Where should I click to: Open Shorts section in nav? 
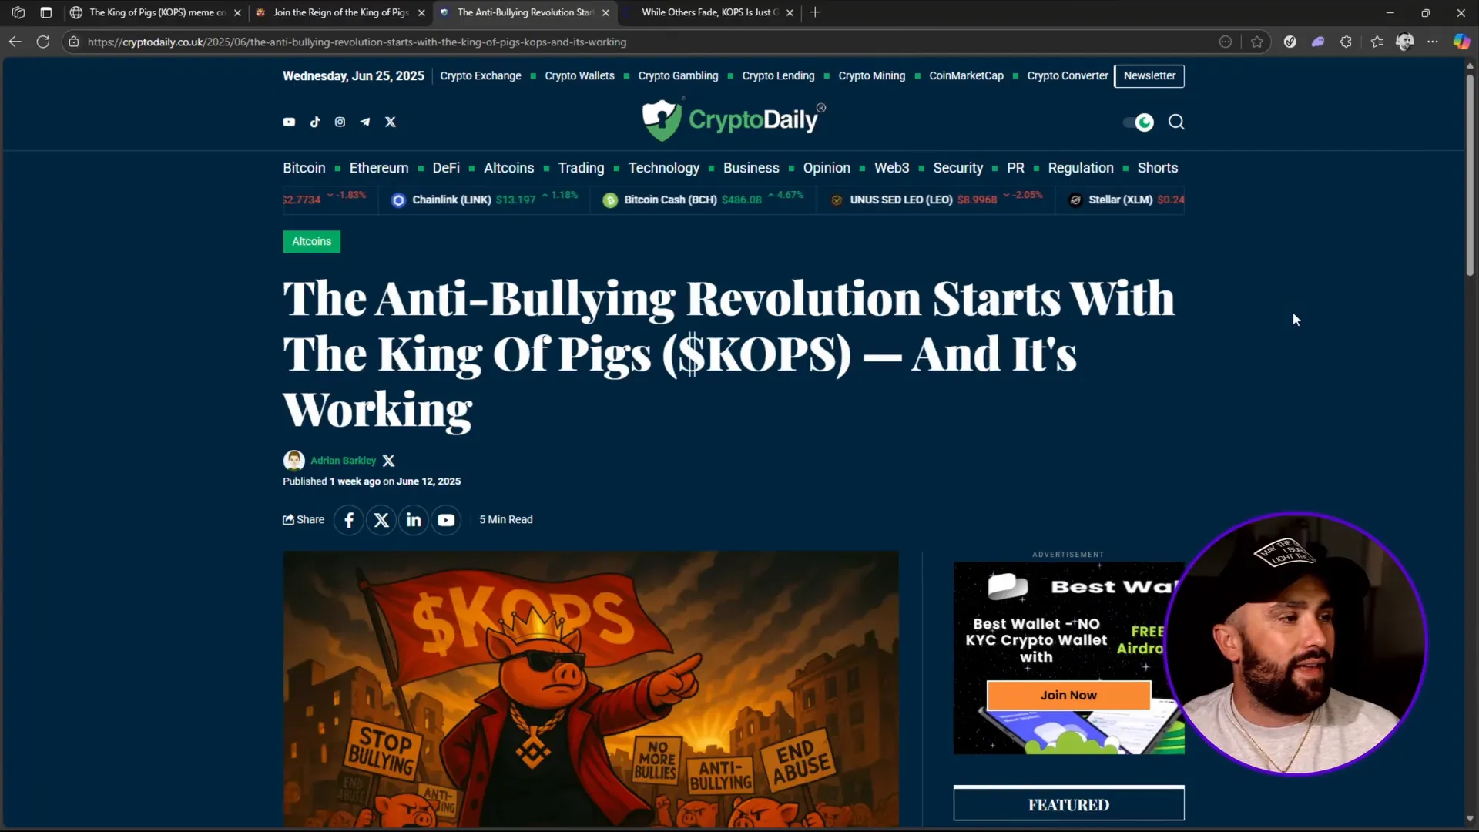click(1158, 168)
